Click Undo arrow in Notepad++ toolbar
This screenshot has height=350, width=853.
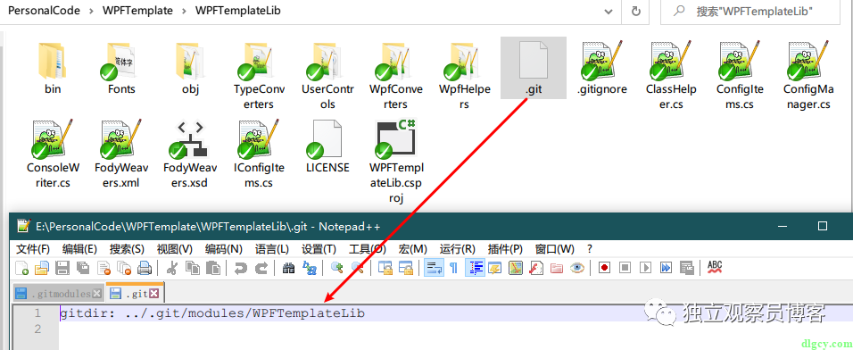pyautogui.click(x=240, y=268)
